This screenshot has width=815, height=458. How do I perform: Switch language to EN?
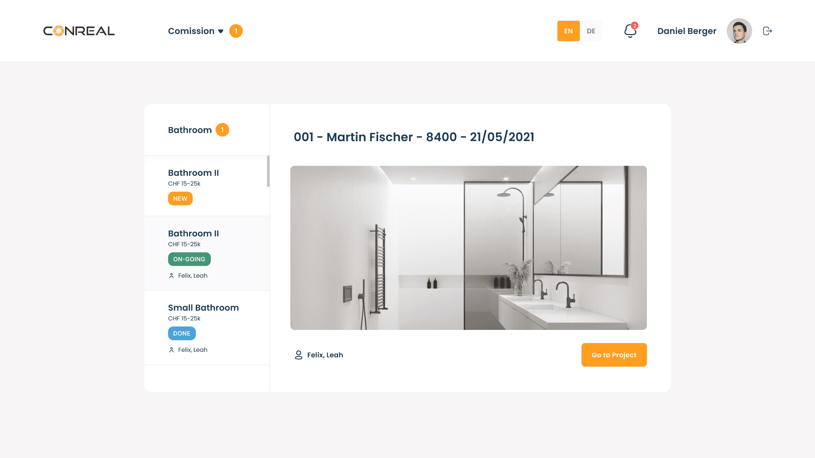(568, 31)
